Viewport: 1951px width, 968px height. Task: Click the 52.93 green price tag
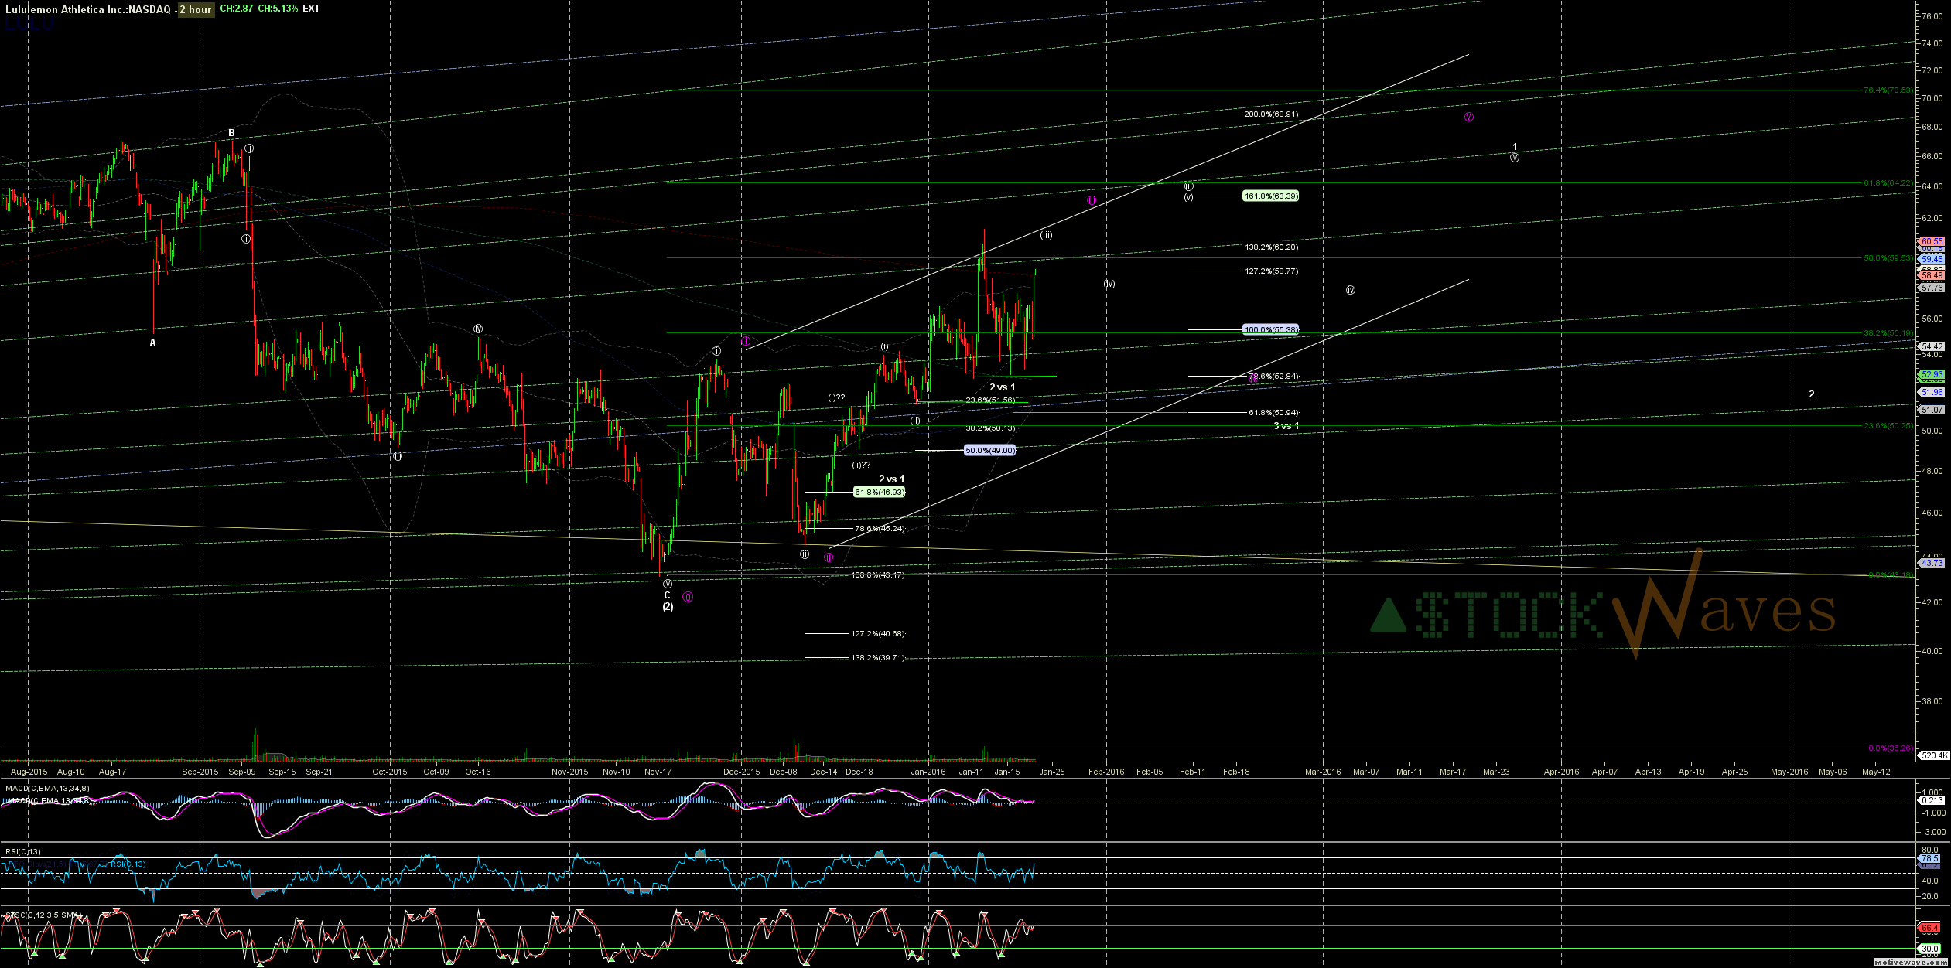point(1932,375)
